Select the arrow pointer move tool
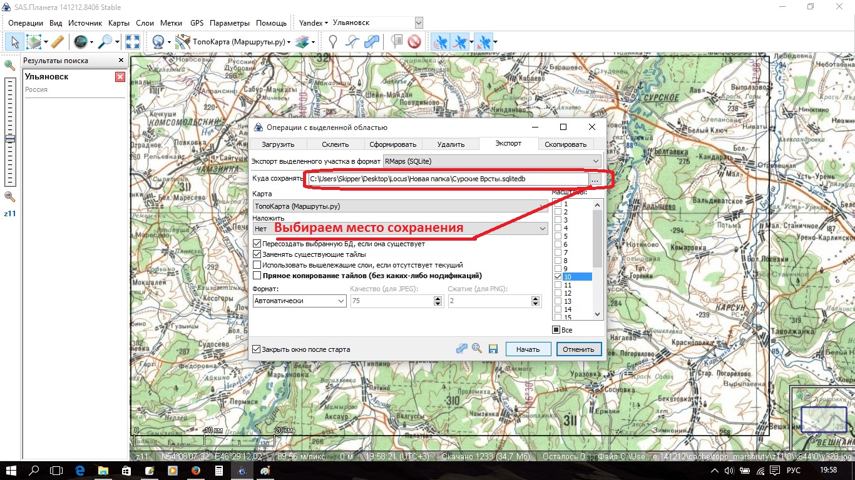This screenshot has width=855, height=480. point(15,42)
